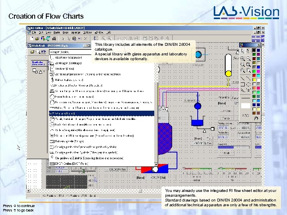Viewport: 287px width, 215px height.
Task: Choose the Trockner (Driers) list entry
Action: [102, 69]
